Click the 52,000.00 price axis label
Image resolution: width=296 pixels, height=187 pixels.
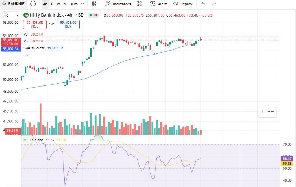10,65
